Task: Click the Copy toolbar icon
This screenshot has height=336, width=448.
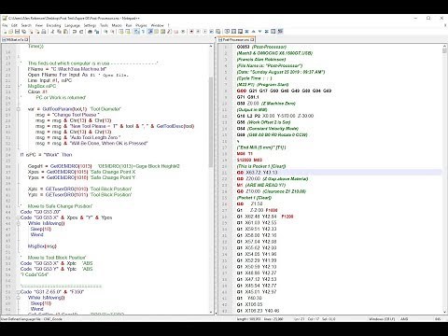Action: (59, 32)
